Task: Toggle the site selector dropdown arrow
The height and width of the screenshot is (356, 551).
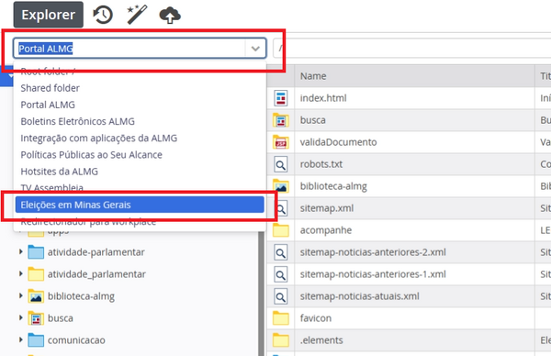Action: point(255,49)
